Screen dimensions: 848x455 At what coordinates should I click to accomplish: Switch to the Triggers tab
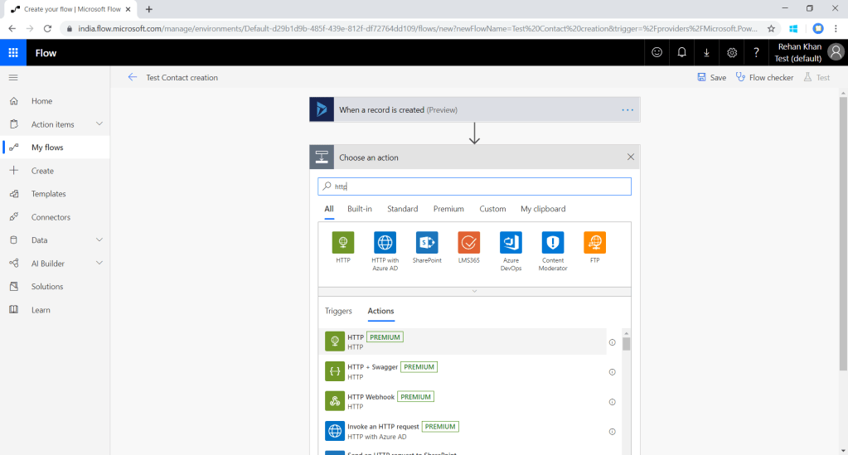[338, 312]
